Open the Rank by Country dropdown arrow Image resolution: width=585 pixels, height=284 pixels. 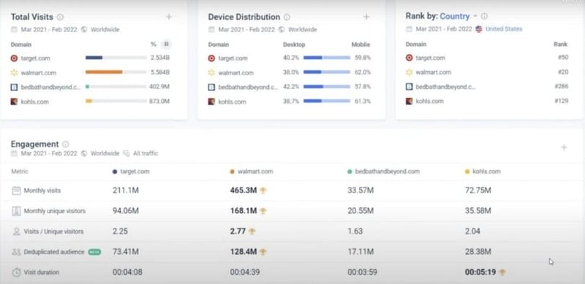tap(475, 16)
